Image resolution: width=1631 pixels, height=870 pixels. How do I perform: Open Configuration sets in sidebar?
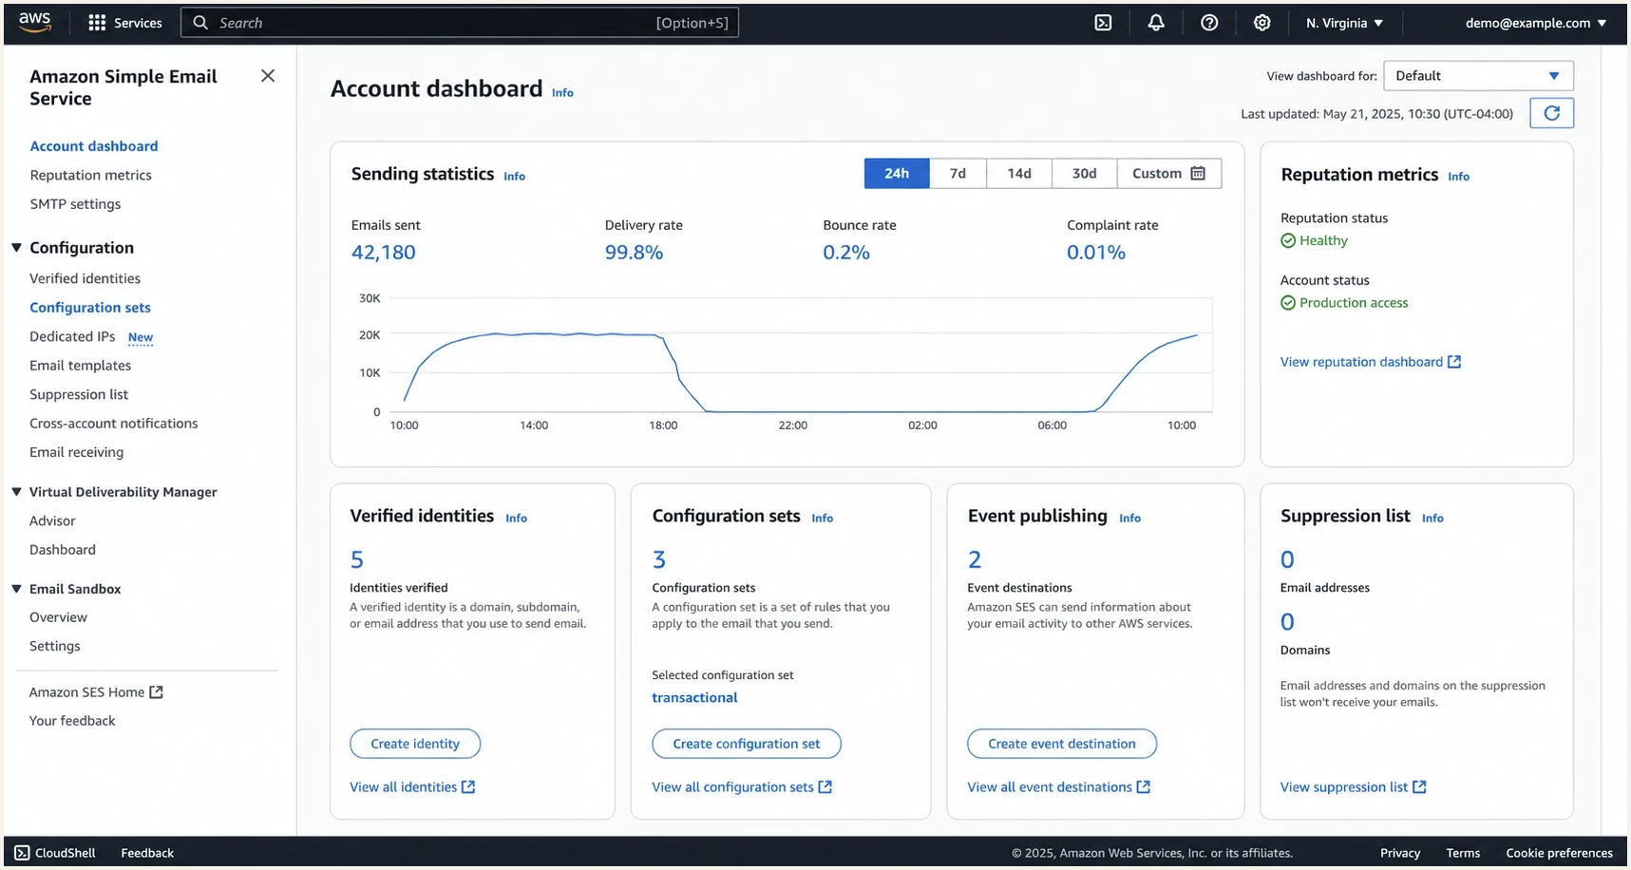(90, 308)
